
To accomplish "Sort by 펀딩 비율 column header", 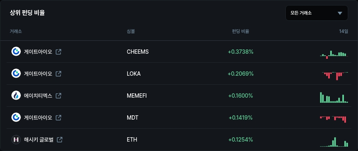I will tap(240, 31).
